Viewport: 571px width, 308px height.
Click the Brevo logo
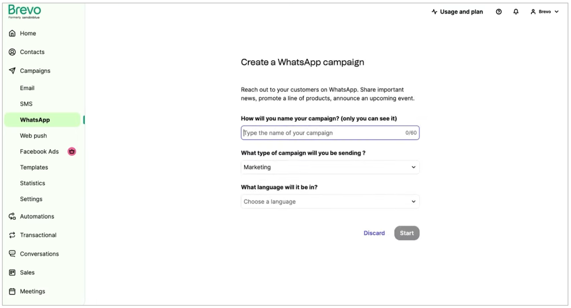[24, 11]
